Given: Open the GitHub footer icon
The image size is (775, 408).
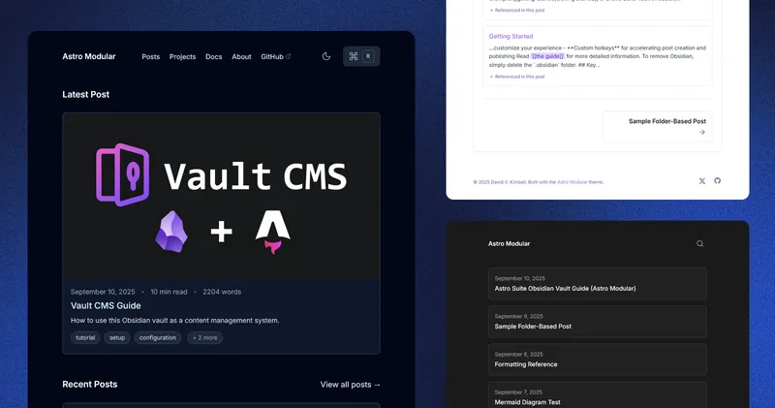Looking at the screenshot, I should (x=718, y=181).
